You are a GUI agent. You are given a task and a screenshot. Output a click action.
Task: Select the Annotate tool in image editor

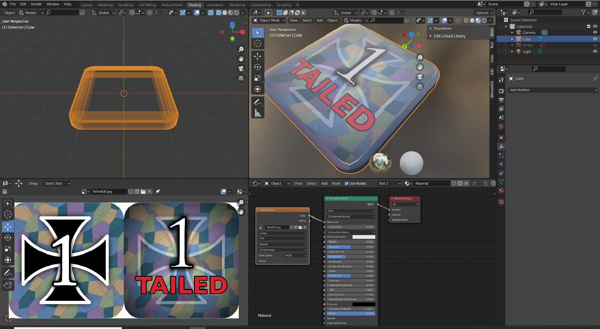(8, 273)
